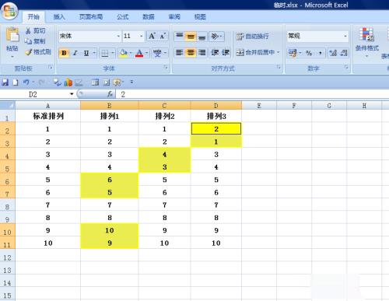This screenshot has width=389, height=301.
Task: Open the font size 11 dropdown
Action: point(142,36)
